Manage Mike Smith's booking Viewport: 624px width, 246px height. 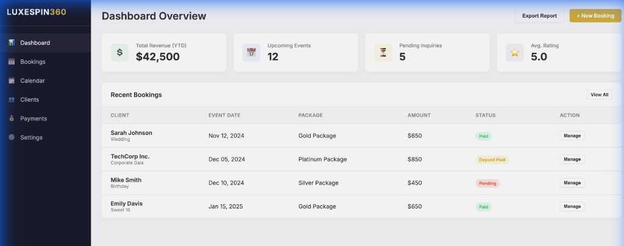pyautogui.click(x=572, y=183)
